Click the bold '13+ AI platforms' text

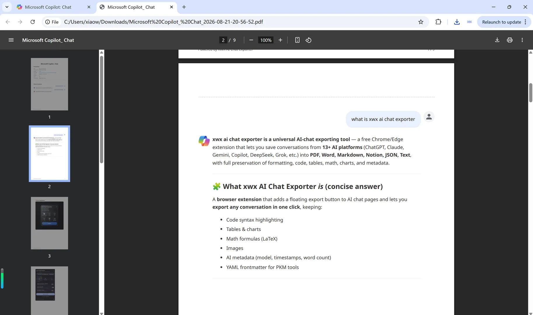tap(342, 147)
